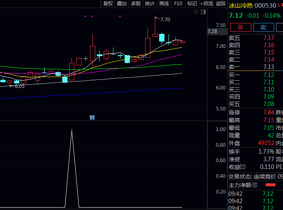Image resolution: width=283 pixels, height=210 pixels.
Task: Click the 净资 value 3.77
Action: click(269, 159)
